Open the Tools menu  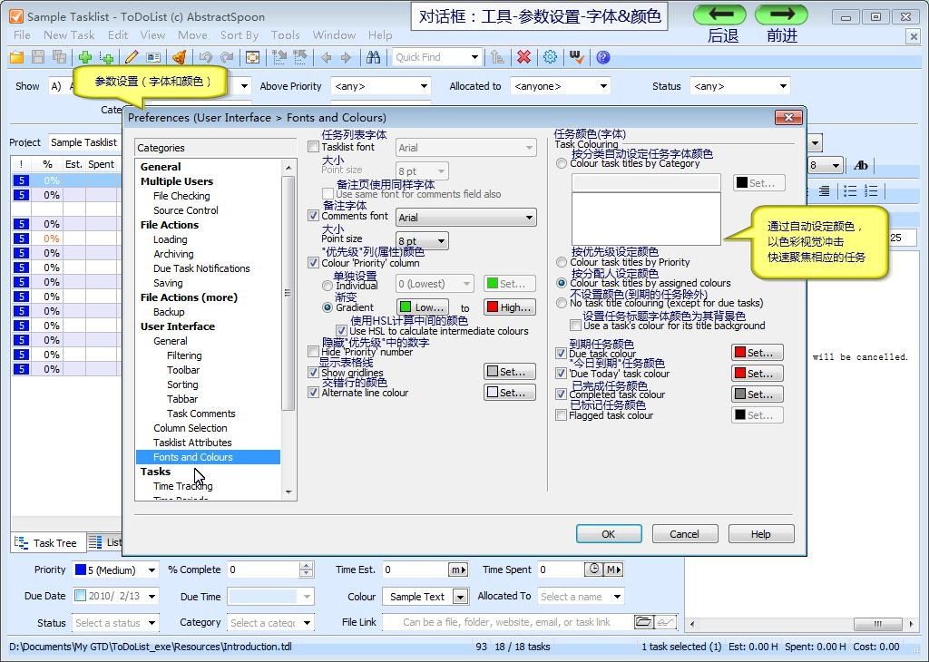285,35
